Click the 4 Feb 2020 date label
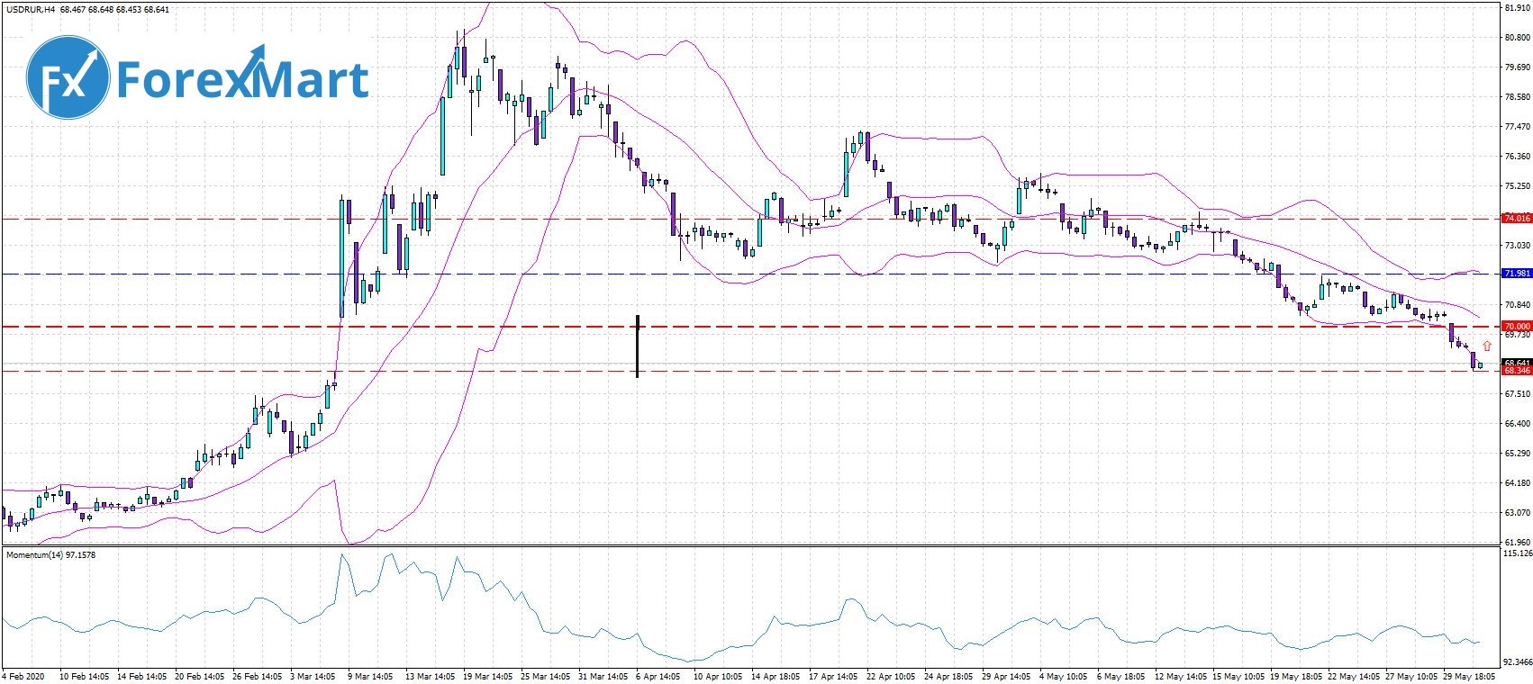The height and width of the screenshot is (684, 1533). coord(23,675)
